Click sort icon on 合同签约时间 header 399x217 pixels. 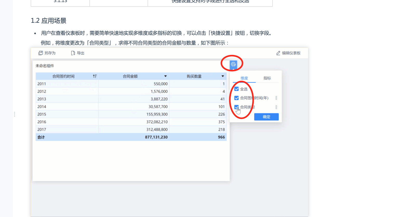pyautogui.click(x=95, y=76)
